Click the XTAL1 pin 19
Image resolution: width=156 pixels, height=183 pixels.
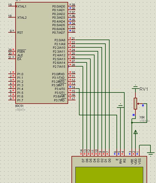point(12,6)
